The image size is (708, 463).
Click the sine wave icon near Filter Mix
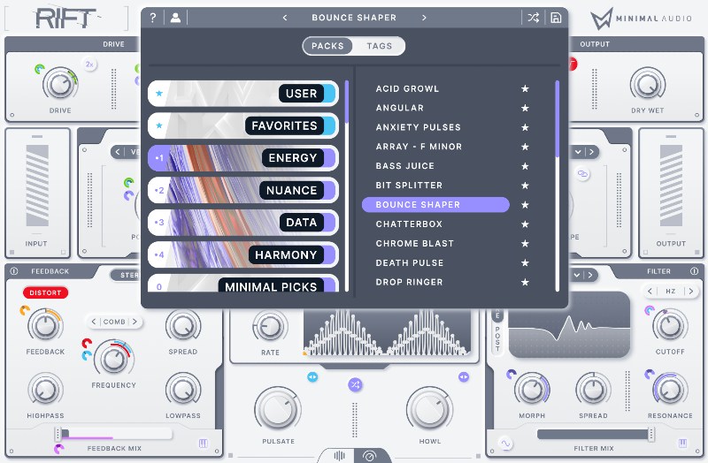coord(505,444)
